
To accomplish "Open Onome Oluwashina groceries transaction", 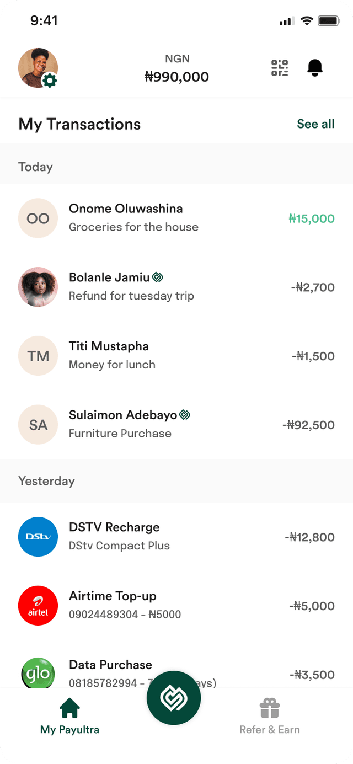I will pos(176,218).
